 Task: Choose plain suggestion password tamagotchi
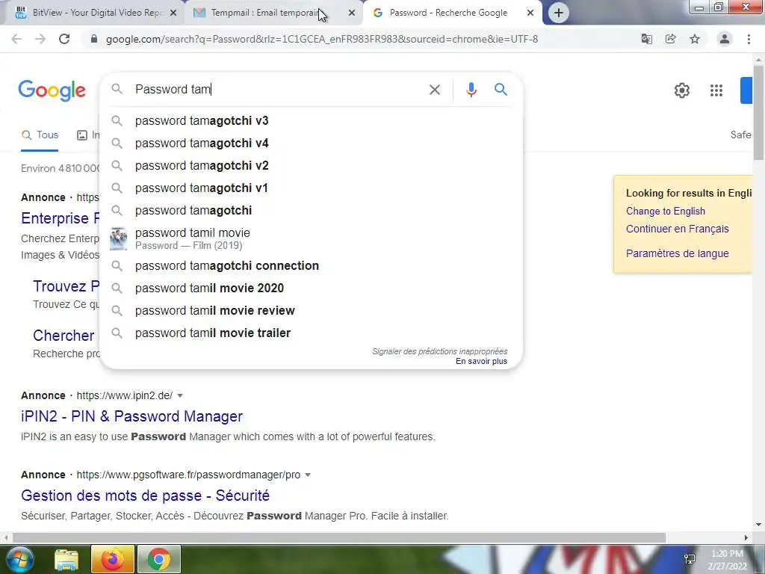tap(311, 210)
